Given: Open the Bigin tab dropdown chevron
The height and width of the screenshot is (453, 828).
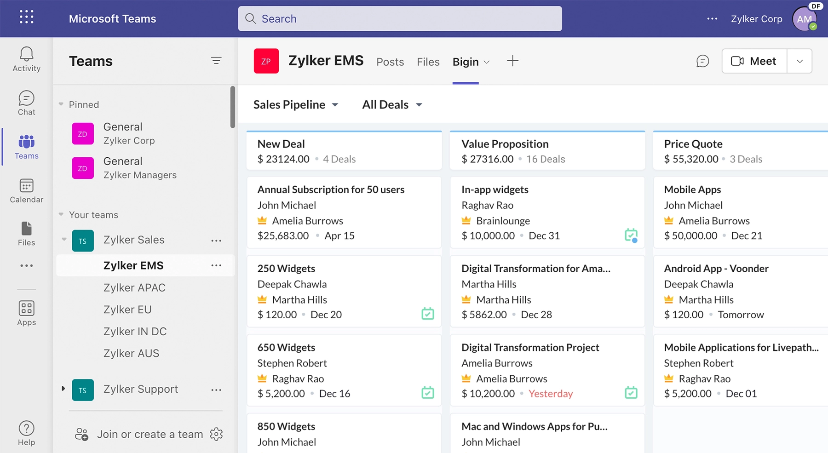Looking at the screenshot, I should point(487,62).
